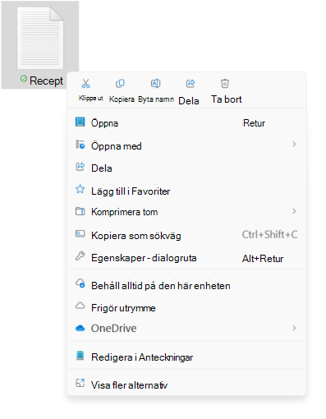The height and width of the screenshot is (419, 326).
Task: Select Öppna med menu entry
Action: coord(186,145)
